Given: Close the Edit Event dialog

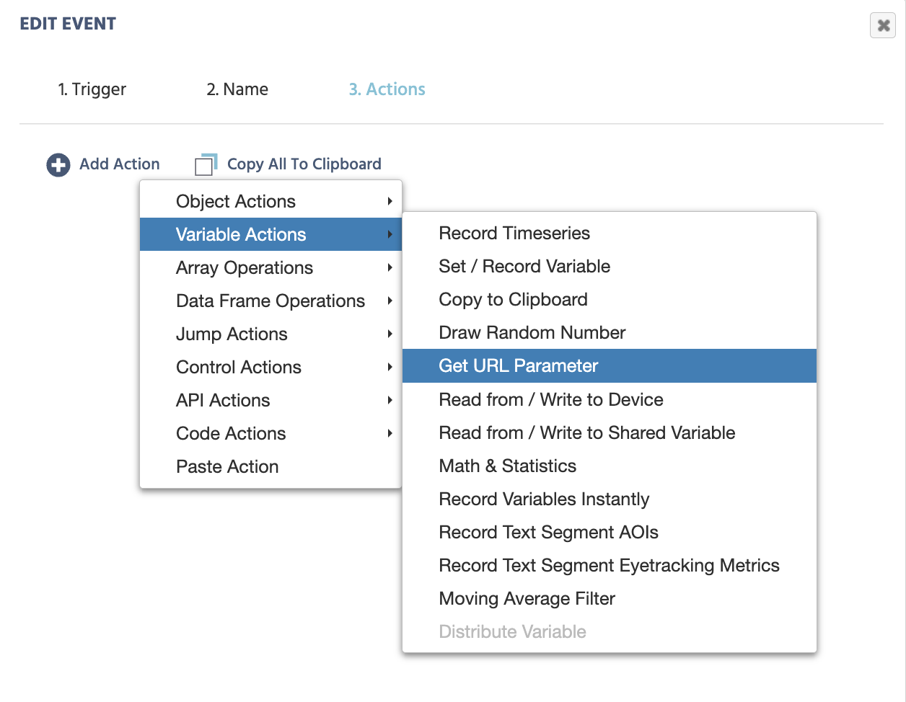Looking at the screenshot, I should tap(883, 26).
